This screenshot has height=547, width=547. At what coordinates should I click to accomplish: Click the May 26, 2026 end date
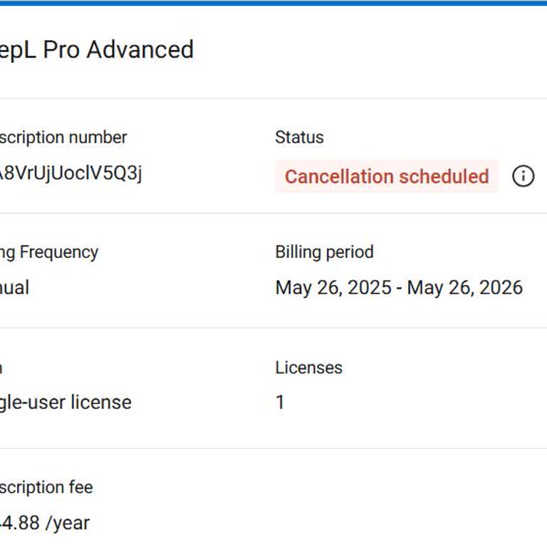(465, 288)
